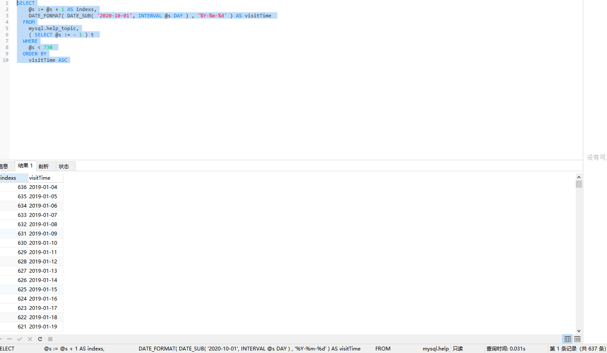Click the delete record minus icon

point(9,339)
